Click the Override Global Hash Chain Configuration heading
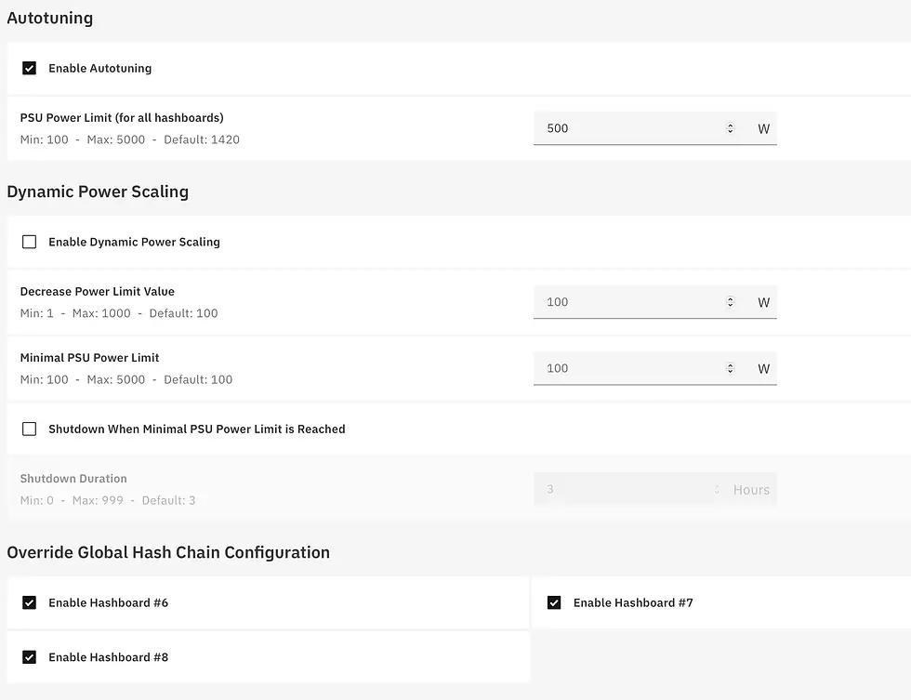The height and width of the screenshot is (700, 911). click(168, 552)
